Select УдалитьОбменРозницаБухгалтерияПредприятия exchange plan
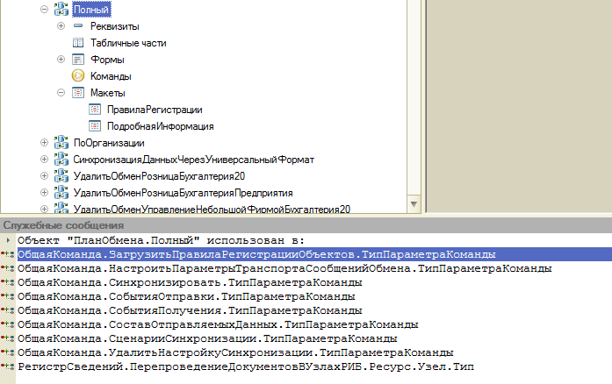 [183, 193]
